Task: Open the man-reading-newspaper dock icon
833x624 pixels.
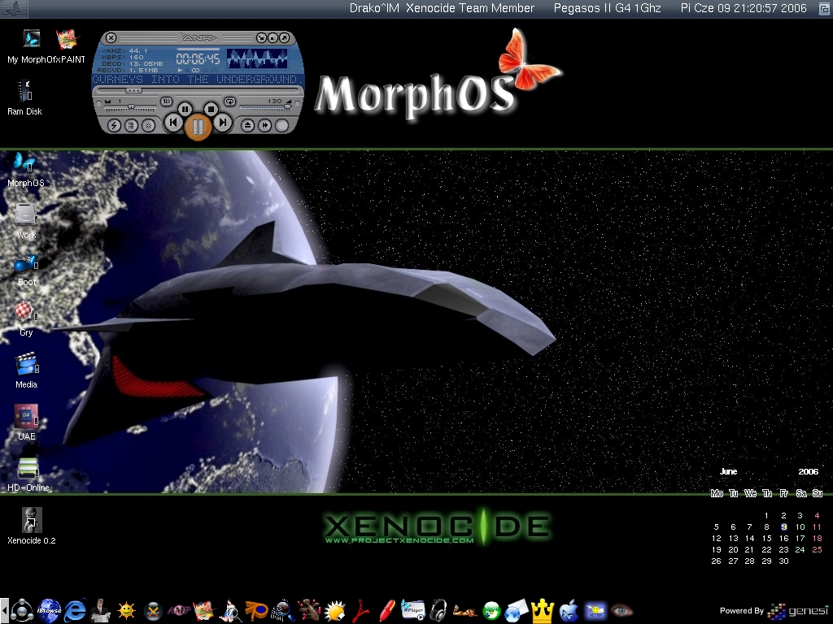Action: tap(100, 611)
